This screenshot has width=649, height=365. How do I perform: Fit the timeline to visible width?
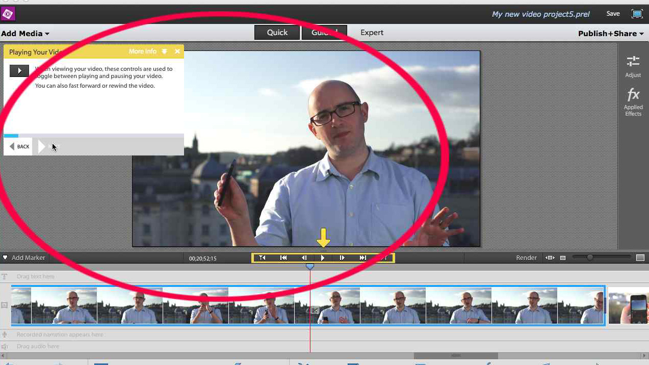tap(550, 258)
